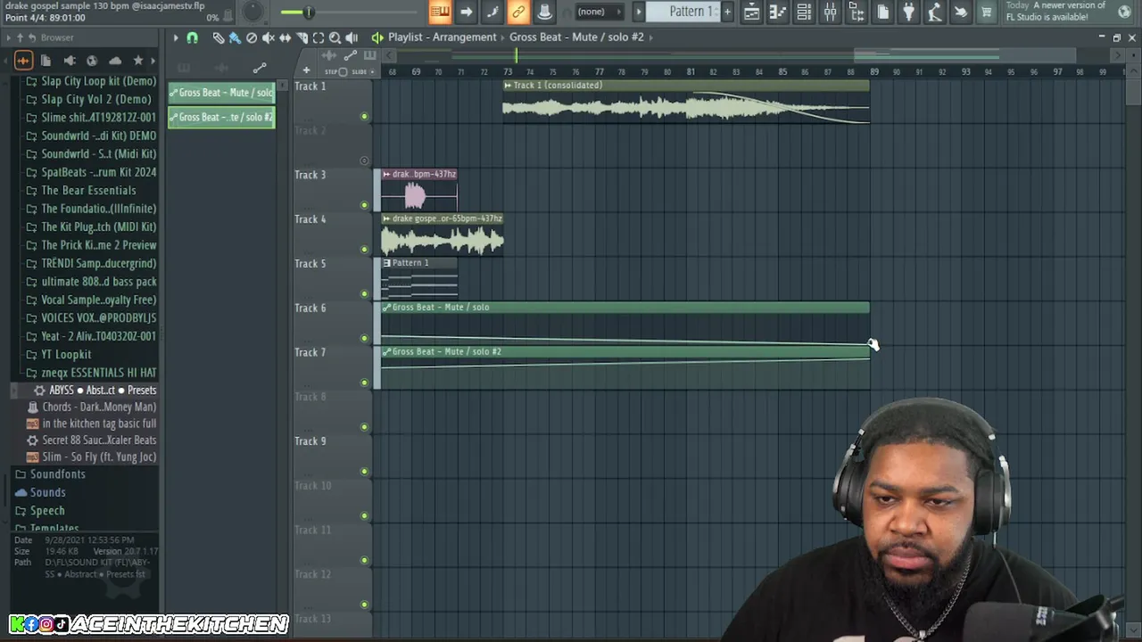This screenshot has width=1142, height=642.
Task: Open the playlist options arrow menu
Action: point(176,37)
